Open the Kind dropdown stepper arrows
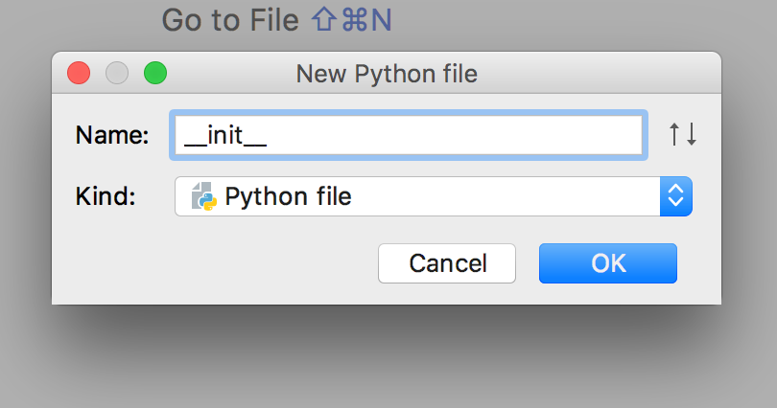 pyautogui.click(x=676, y=196)
